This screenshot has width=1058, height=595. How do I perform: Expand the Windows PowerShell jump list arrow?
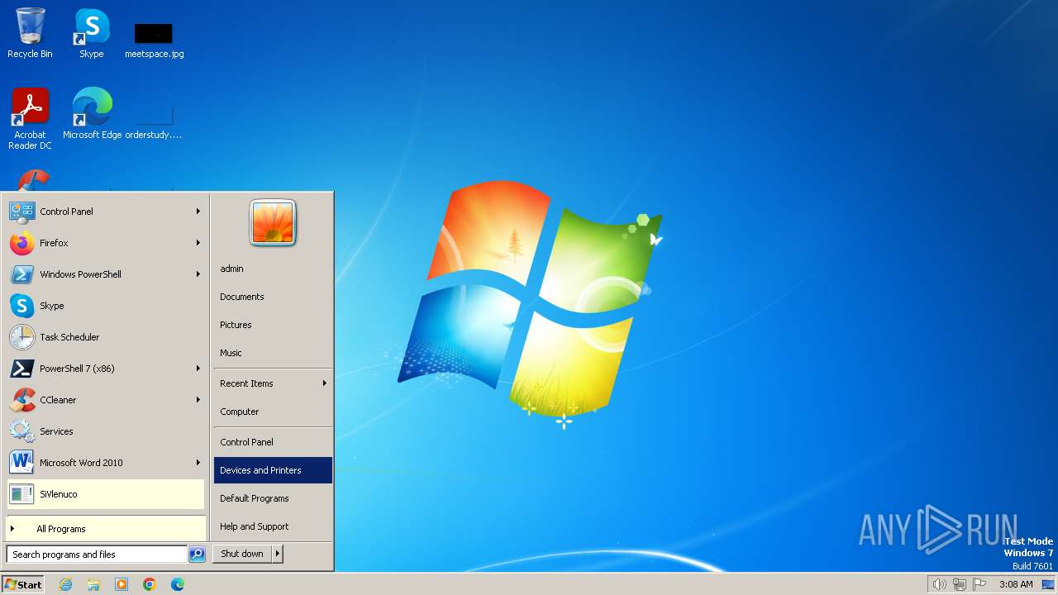pos(198,274)
